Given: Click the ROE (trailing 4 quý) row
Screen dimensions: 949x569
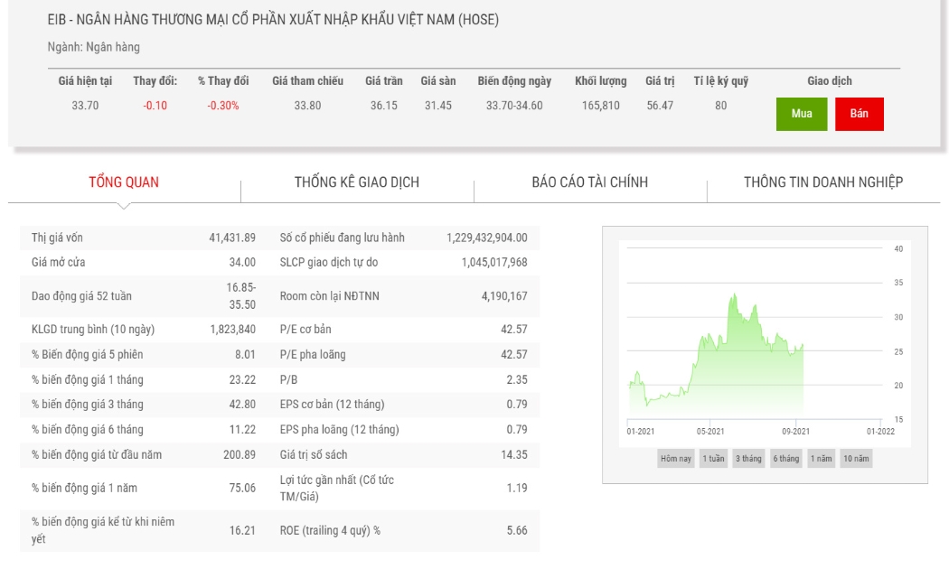Looking at the screenshot, I should click(404, 530).
